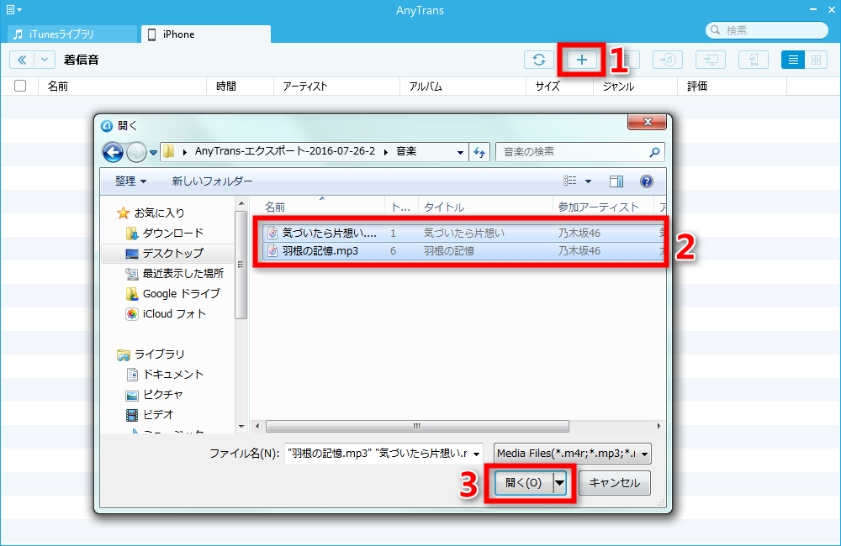Click the plus add button in AnyTrans

coord(581,60)
